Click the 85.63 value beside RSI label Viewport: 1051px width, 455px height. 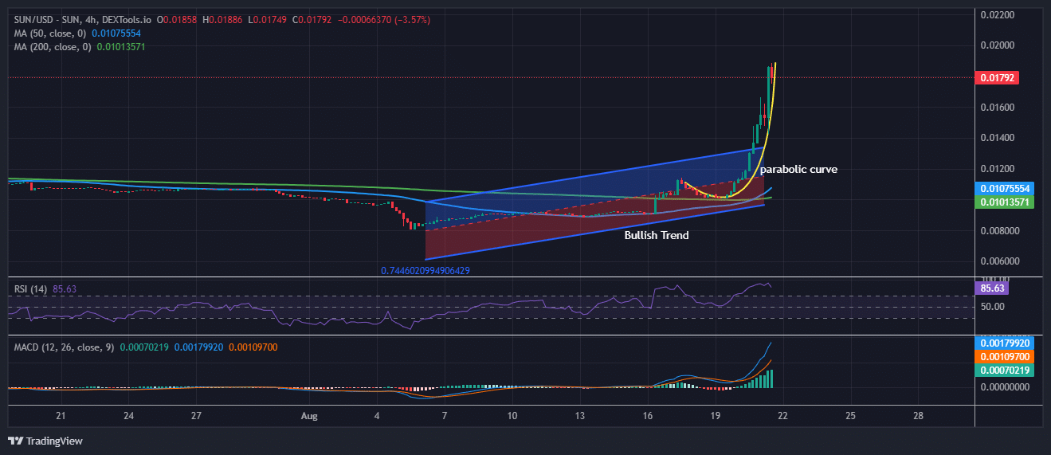[65, 288]
